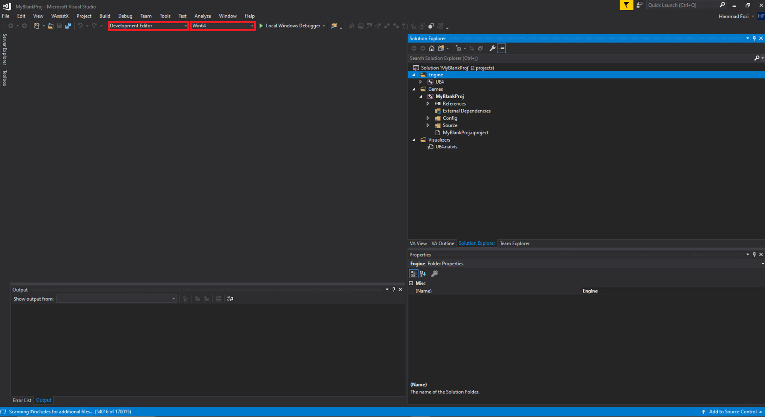Select UE4.natvis file
Image resolution: width=765 pixels, height=417 pixels.
pyautogui.click(x=446, y=147)
